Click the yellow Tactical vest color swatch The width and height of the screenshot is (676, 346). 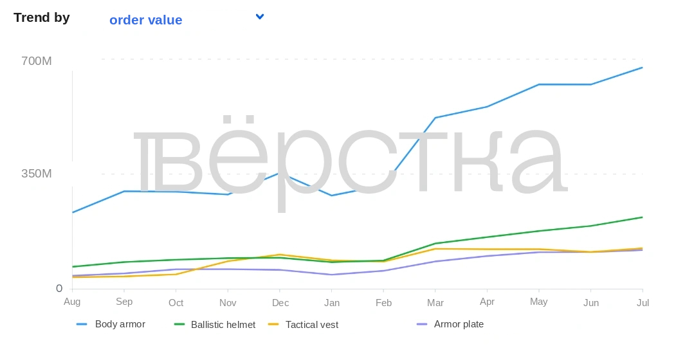(273, 324)
